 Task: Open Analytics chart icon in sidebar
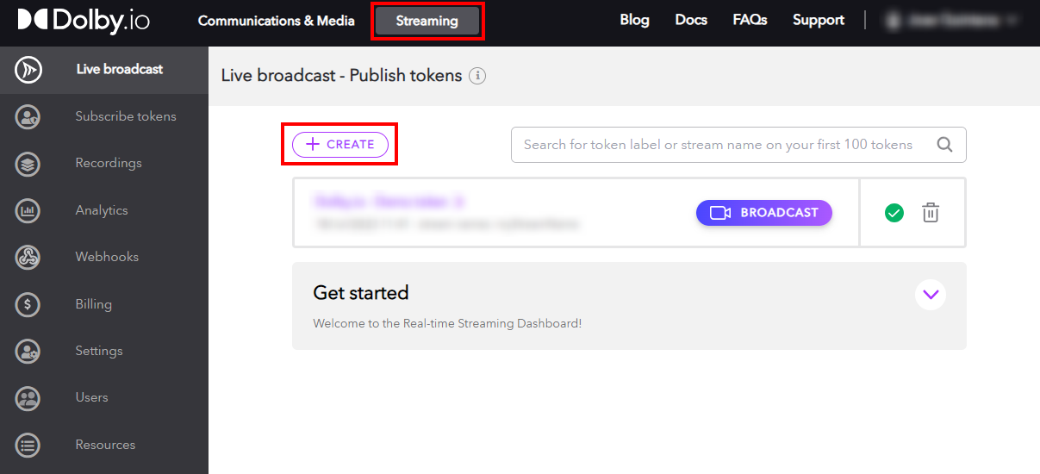[x=28, y=210]
